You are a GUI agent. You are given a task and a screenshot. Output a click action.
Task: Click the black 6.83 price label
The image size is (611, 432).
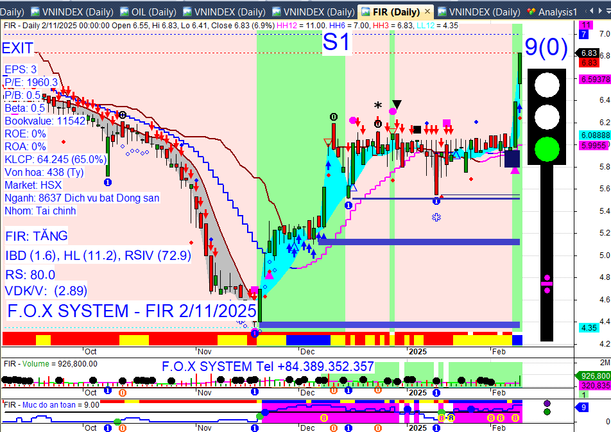pyautogui.click(x=588, y=53)
